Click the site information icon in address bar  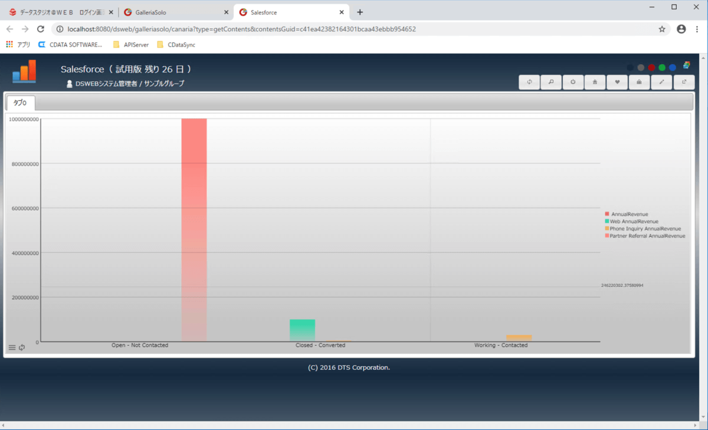(60, 29)
